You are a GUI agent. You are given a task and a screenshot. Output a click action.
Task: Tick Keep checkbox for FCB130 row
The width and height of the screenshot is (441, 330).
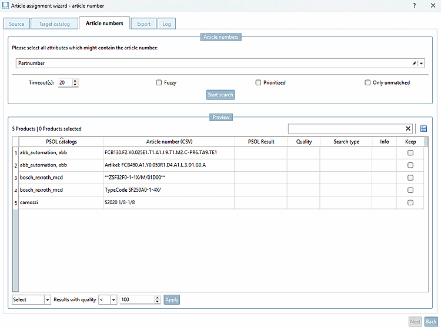410,153
